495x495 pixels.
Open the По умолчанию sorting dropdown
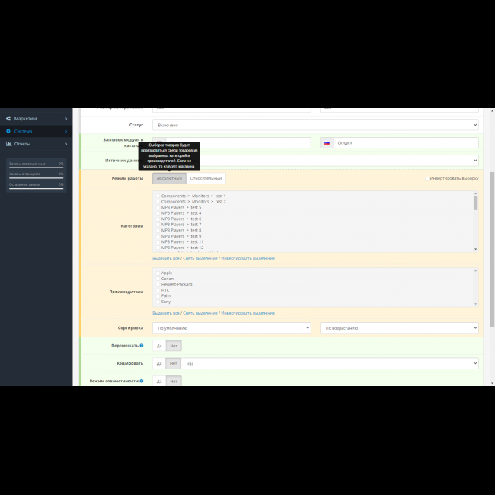click(x=232, y=327)
